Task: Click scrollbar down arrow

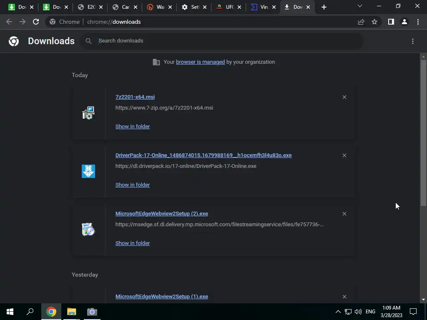Action: 423,300
